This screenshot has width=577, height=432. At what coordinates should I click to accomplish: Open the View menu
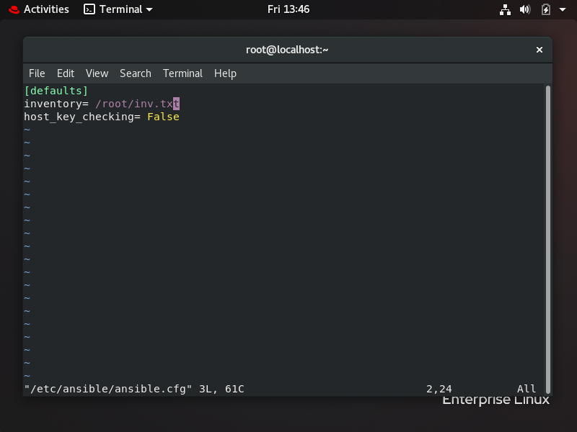97,73
